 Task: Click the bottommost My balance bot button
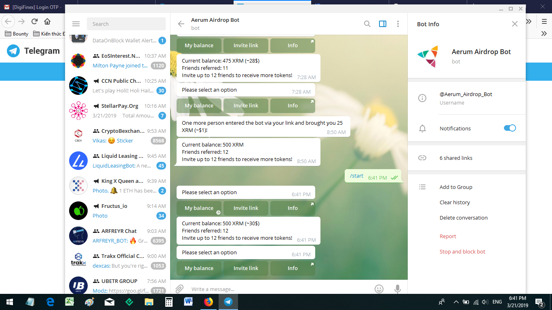199,268
